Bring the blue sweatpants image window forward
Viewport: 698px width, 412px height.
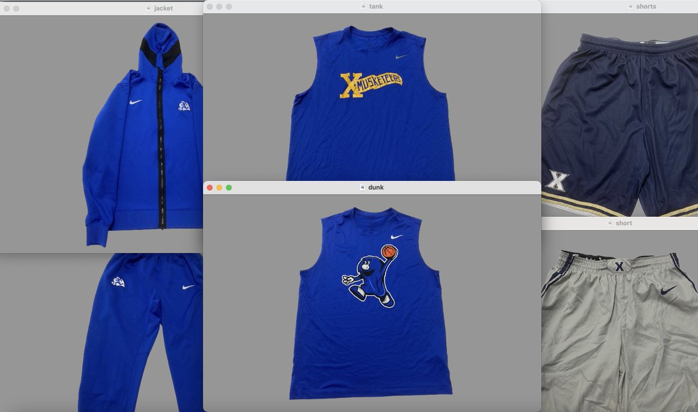(140, 332)
